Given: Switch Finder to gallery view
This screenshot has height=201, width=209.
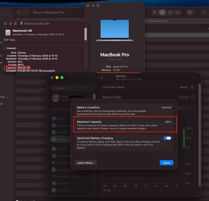Looking at the screenshot, I should pos(178,12).
